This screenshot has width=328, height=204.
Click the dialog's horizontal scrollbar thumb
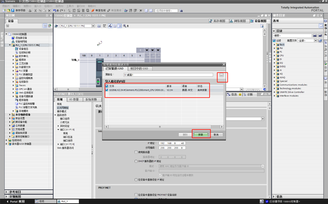(160, 127)
